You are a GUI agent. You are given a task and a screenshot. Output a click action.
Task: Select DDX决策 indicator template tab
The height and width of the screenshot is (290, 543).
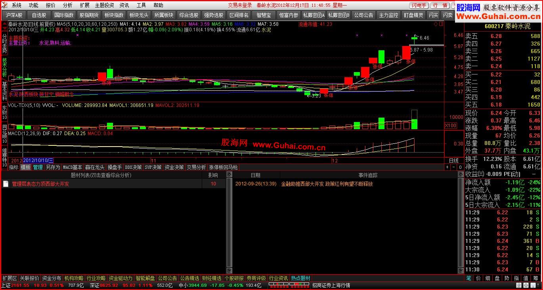coord(133,167)
